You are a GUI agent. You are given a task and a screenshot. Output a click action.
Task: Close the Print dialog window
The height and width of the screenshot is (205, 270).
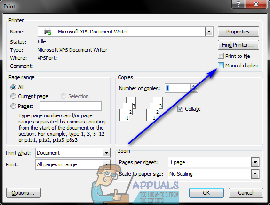(256, 4)
